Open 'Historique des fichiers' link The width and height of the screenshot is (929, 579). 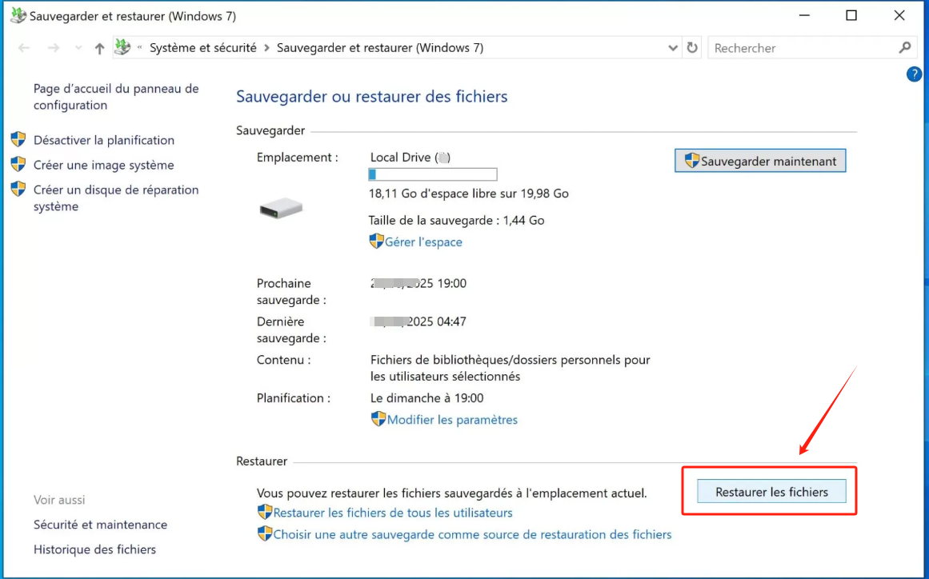coord(94,549)
